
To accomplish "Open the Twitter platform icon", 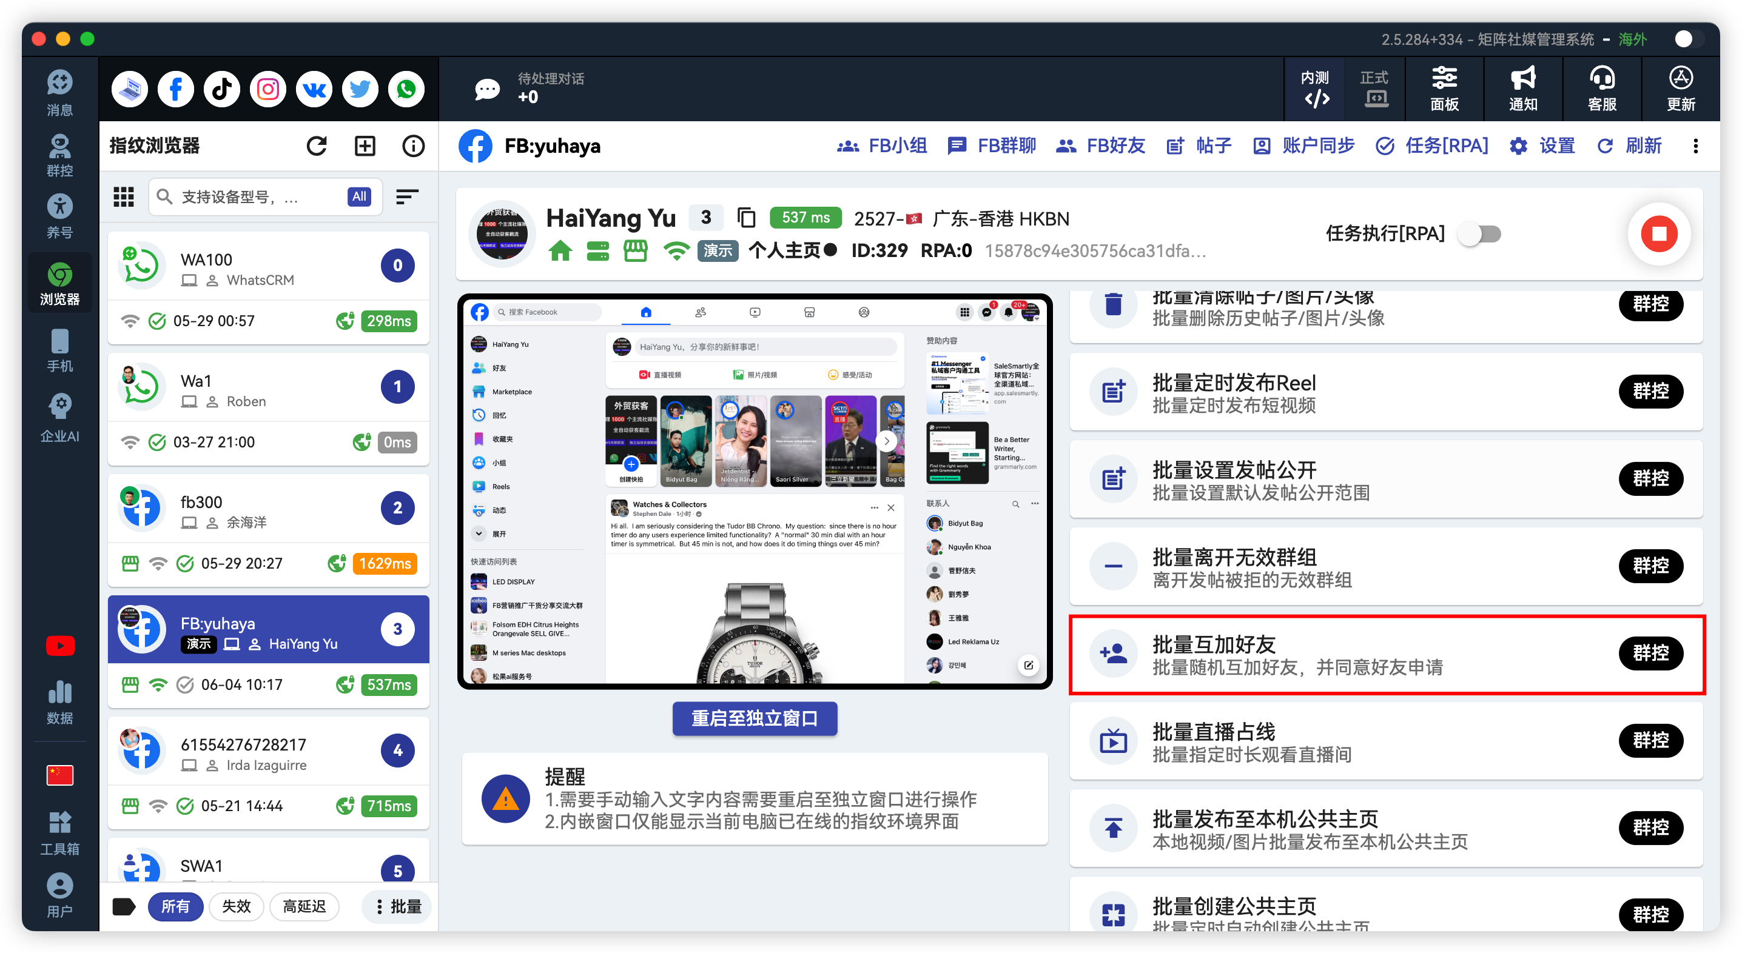I will pyautogui.click(x=360, y=89).
